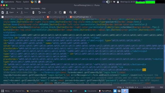Switch to TryHackMe Firefox taskbar window
The width and height of the screenshot is (165, 93).
tap(33, 91)
